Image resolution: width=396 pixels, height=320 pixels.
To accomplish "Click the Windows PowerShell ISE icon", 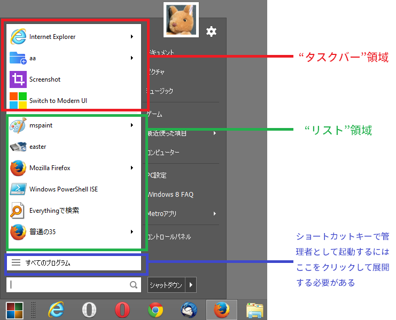I will 18,189.
